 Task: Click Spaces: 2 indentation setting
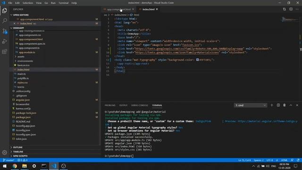click(259, 160)
